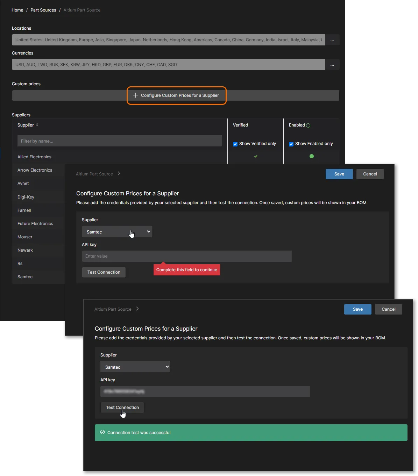Cancel the dialog with the empty API key
Viewport: 418px width, 476px height.
click(x=370, y=174)
